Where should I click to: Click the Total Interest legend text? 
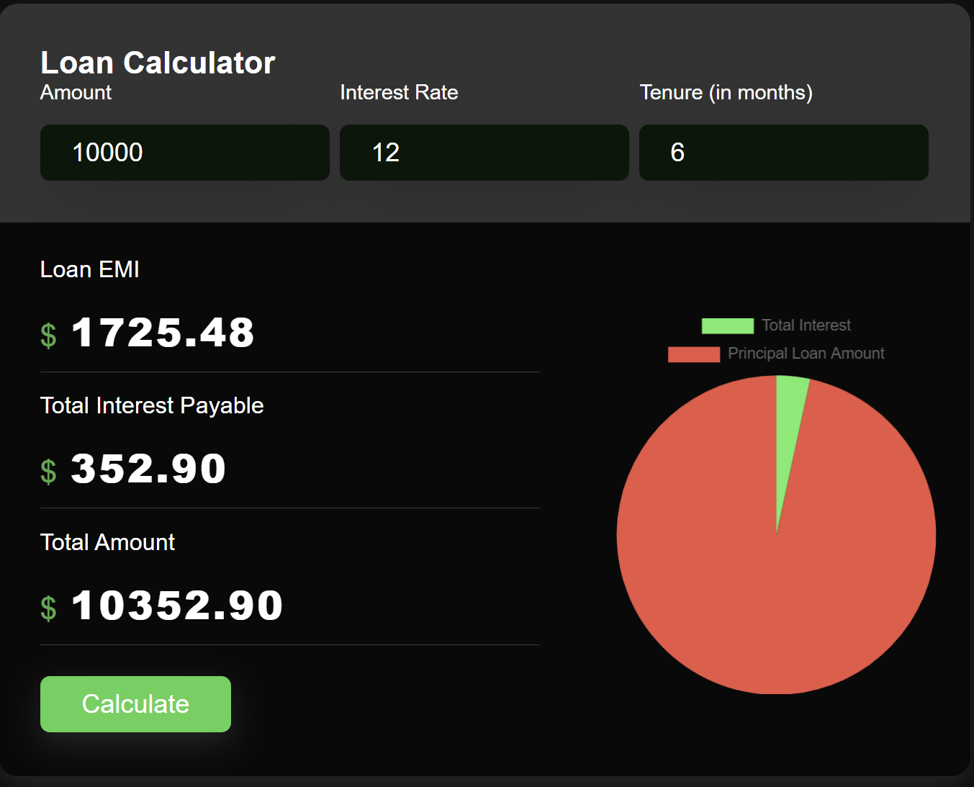tap(806, 325)
